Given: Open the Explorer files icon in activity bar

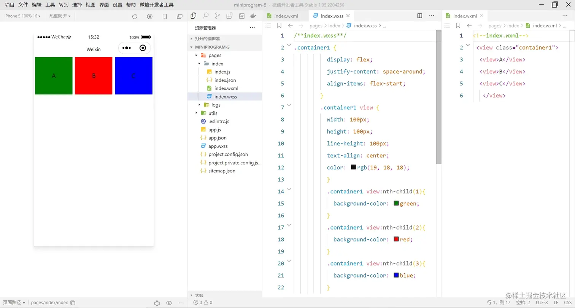Looking at the screenshot, I should point(194,16).
